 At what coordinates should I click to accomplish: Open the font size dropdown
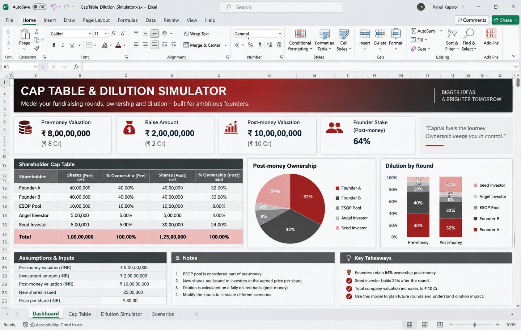tap(106, 34)
